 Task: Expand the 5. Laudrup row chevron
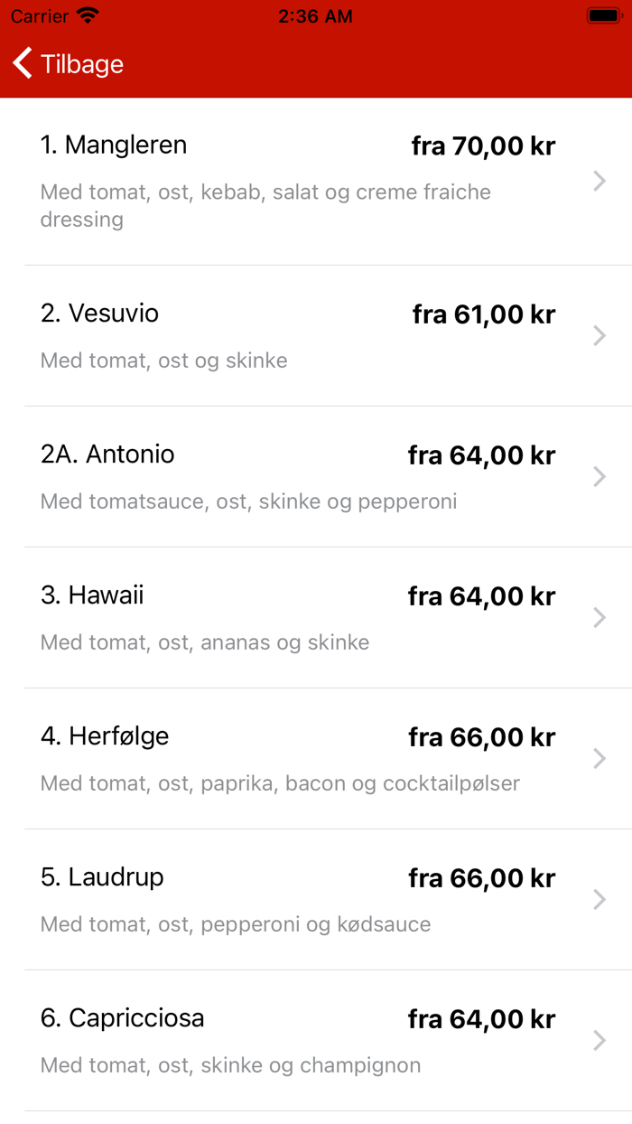pos(599,899)
